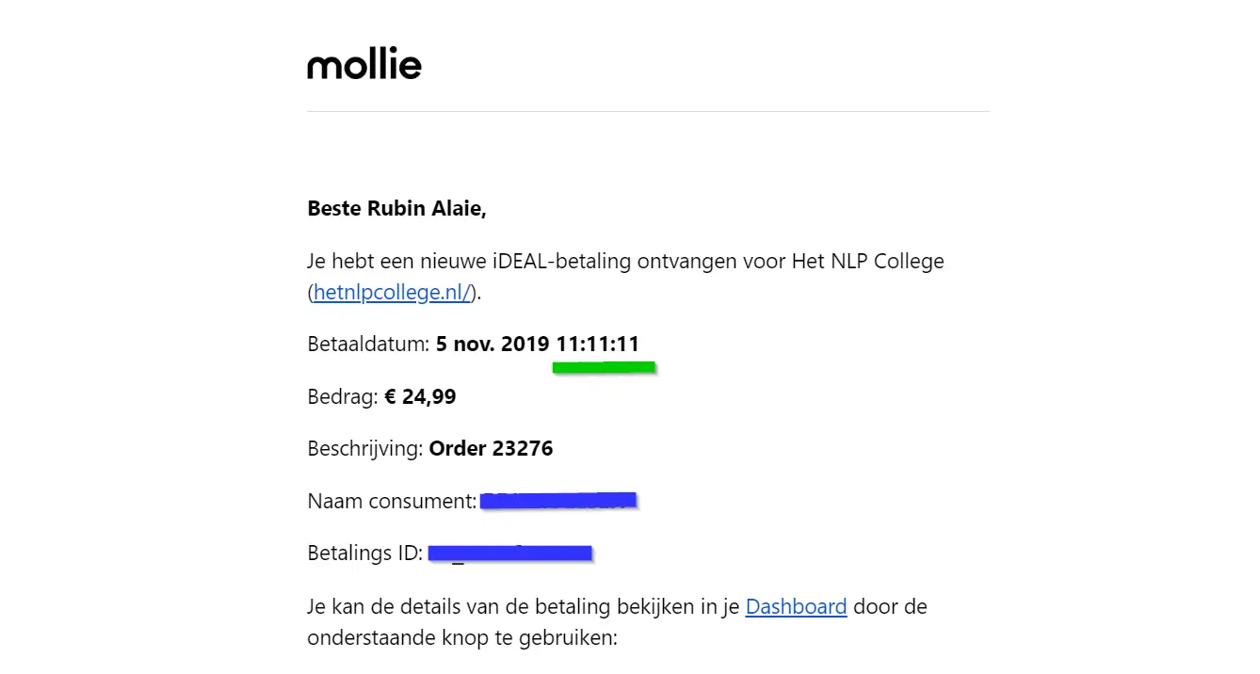The height and width of the screenshot is (674, 1260).
Task: Click the Bedrag label
Action: [x=343, y=397]
